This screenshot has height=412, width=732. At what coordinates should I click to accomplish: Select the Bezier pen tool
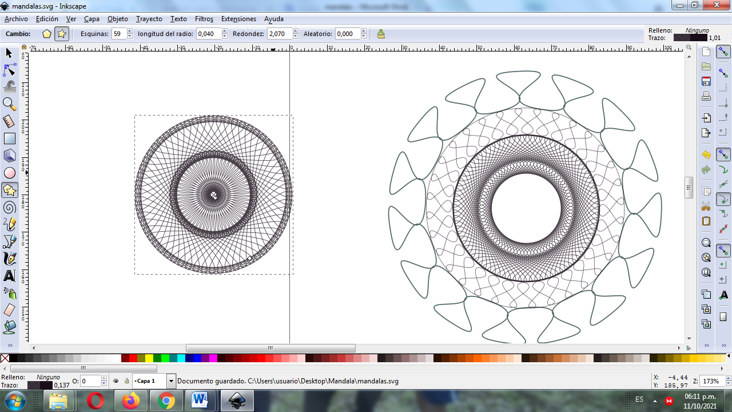tap(9, 241)
